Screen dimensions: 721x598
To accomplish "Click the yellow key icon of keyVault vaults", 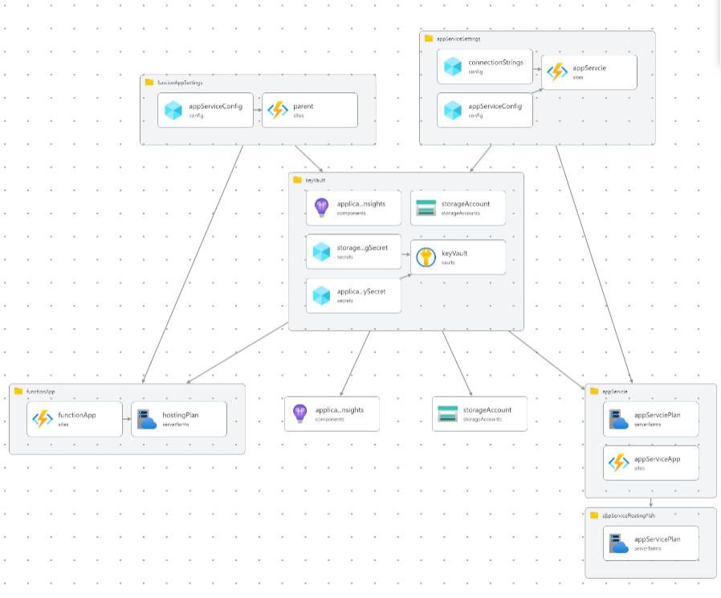I will 426,258.
